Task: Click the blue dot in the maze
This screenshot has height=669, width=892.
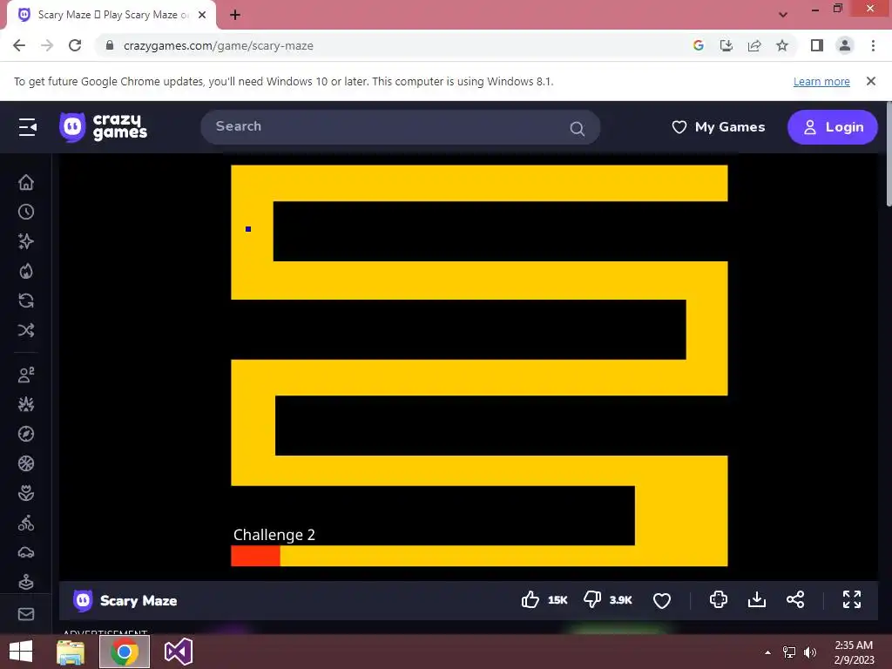Action: pos(248,229)
